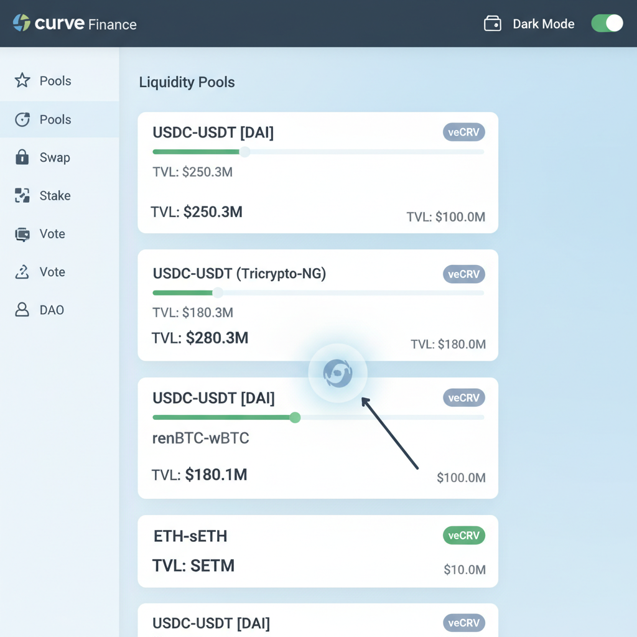This screenshot has height=637, width=637.
Task: Toggle the Dark Mode switch
Action: [x=606, y=23]
